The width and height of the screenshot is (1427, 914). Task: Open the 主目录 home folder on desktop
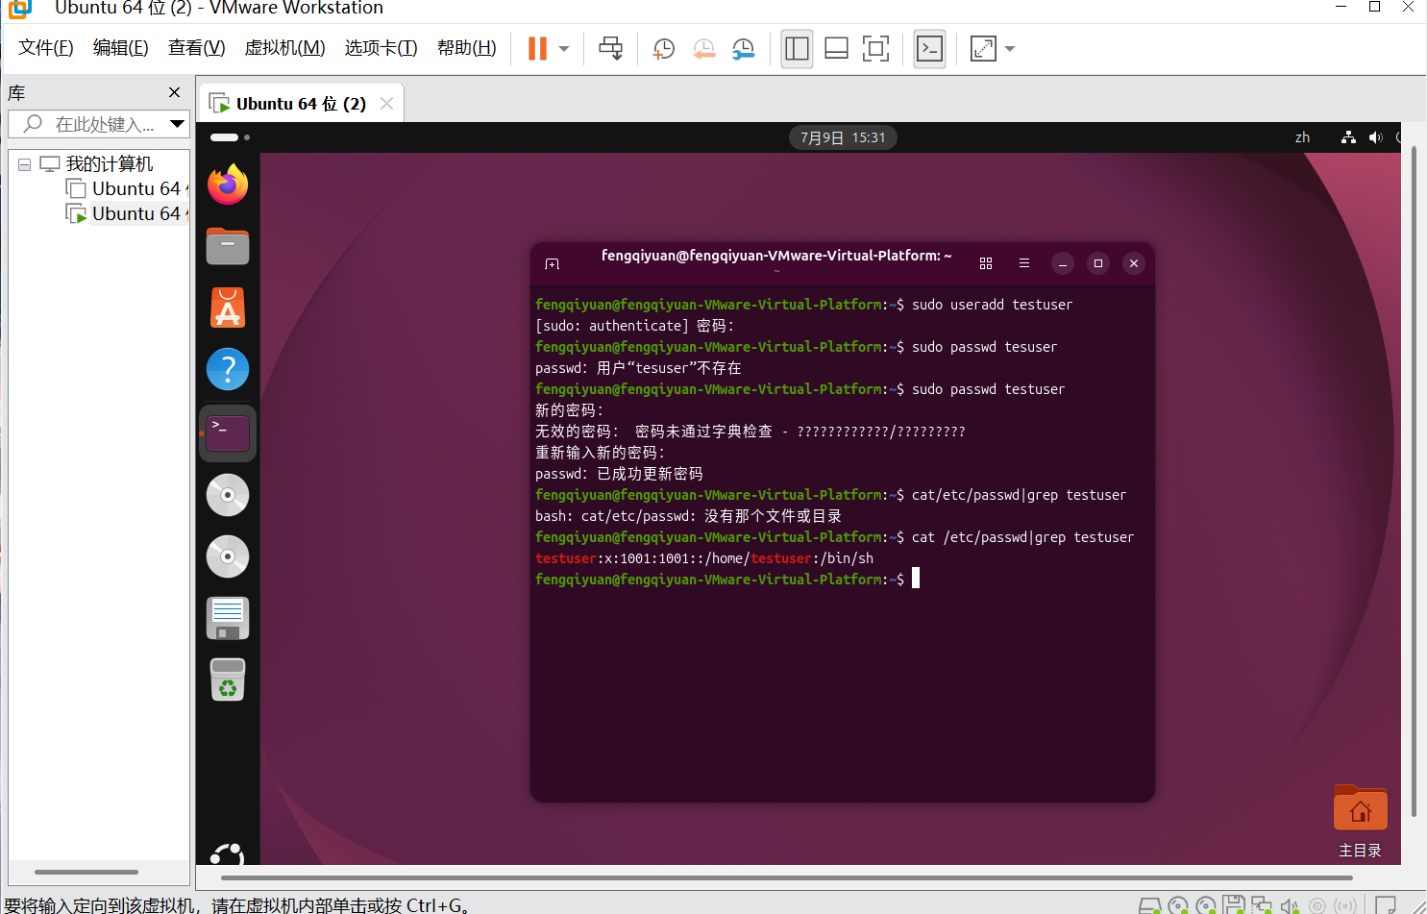coord(1360,820)
